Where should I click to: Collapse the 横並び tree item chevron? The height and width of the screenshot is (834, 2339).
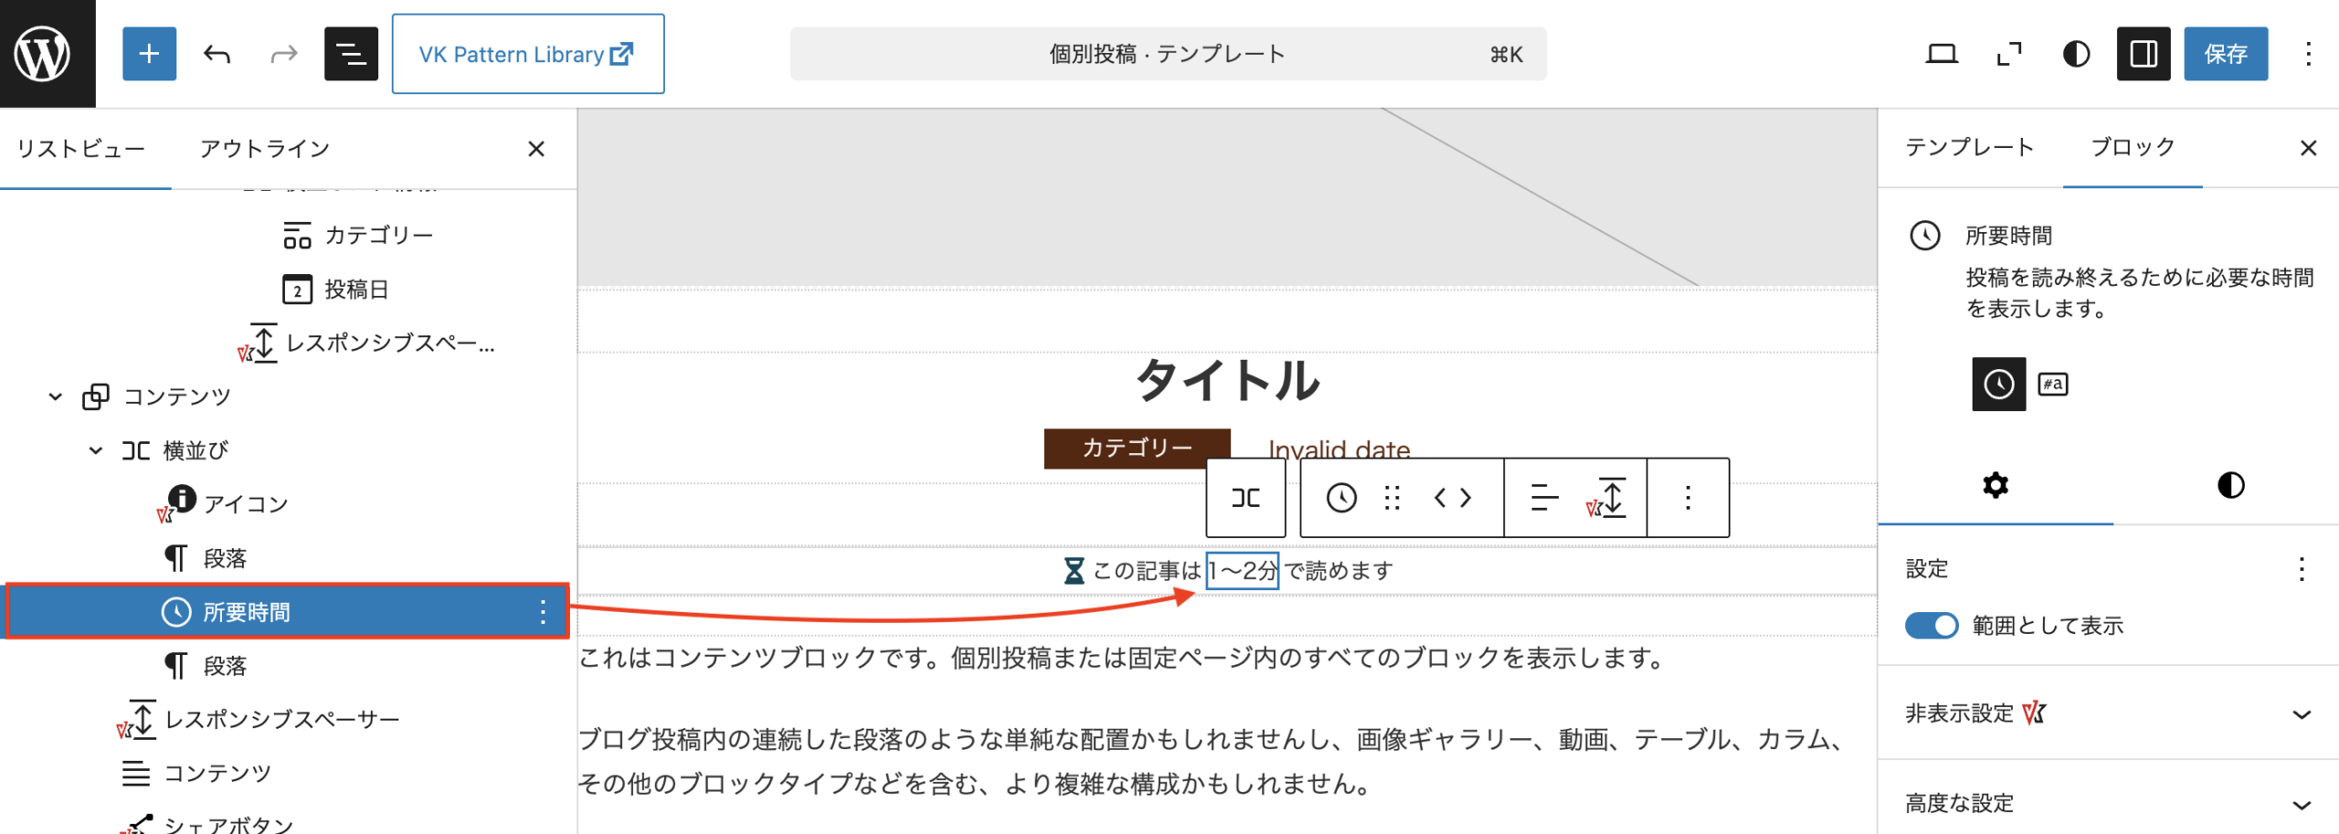[96, 450]
